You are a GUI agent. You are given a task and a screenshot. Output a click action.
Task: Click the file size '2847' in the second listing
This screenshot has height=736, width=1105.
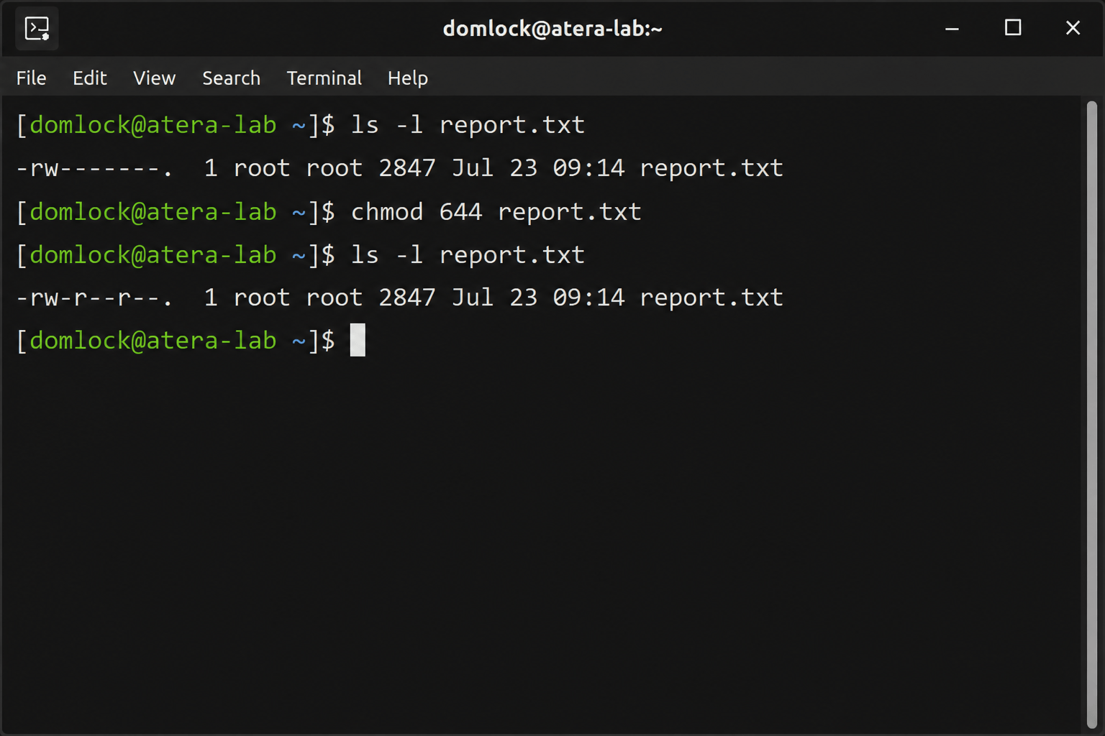point(407,298)
